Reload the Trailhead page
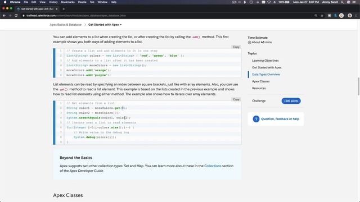 16,16
